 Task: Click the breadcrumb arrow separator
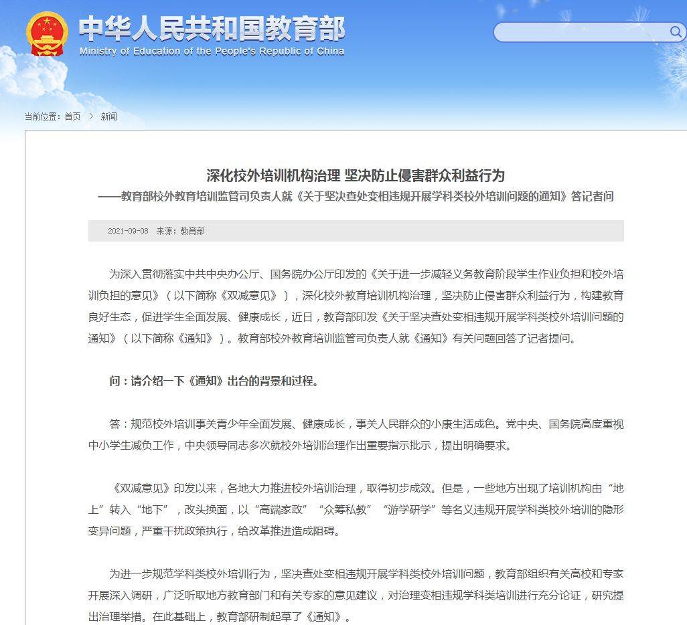(x=90, y=116)
